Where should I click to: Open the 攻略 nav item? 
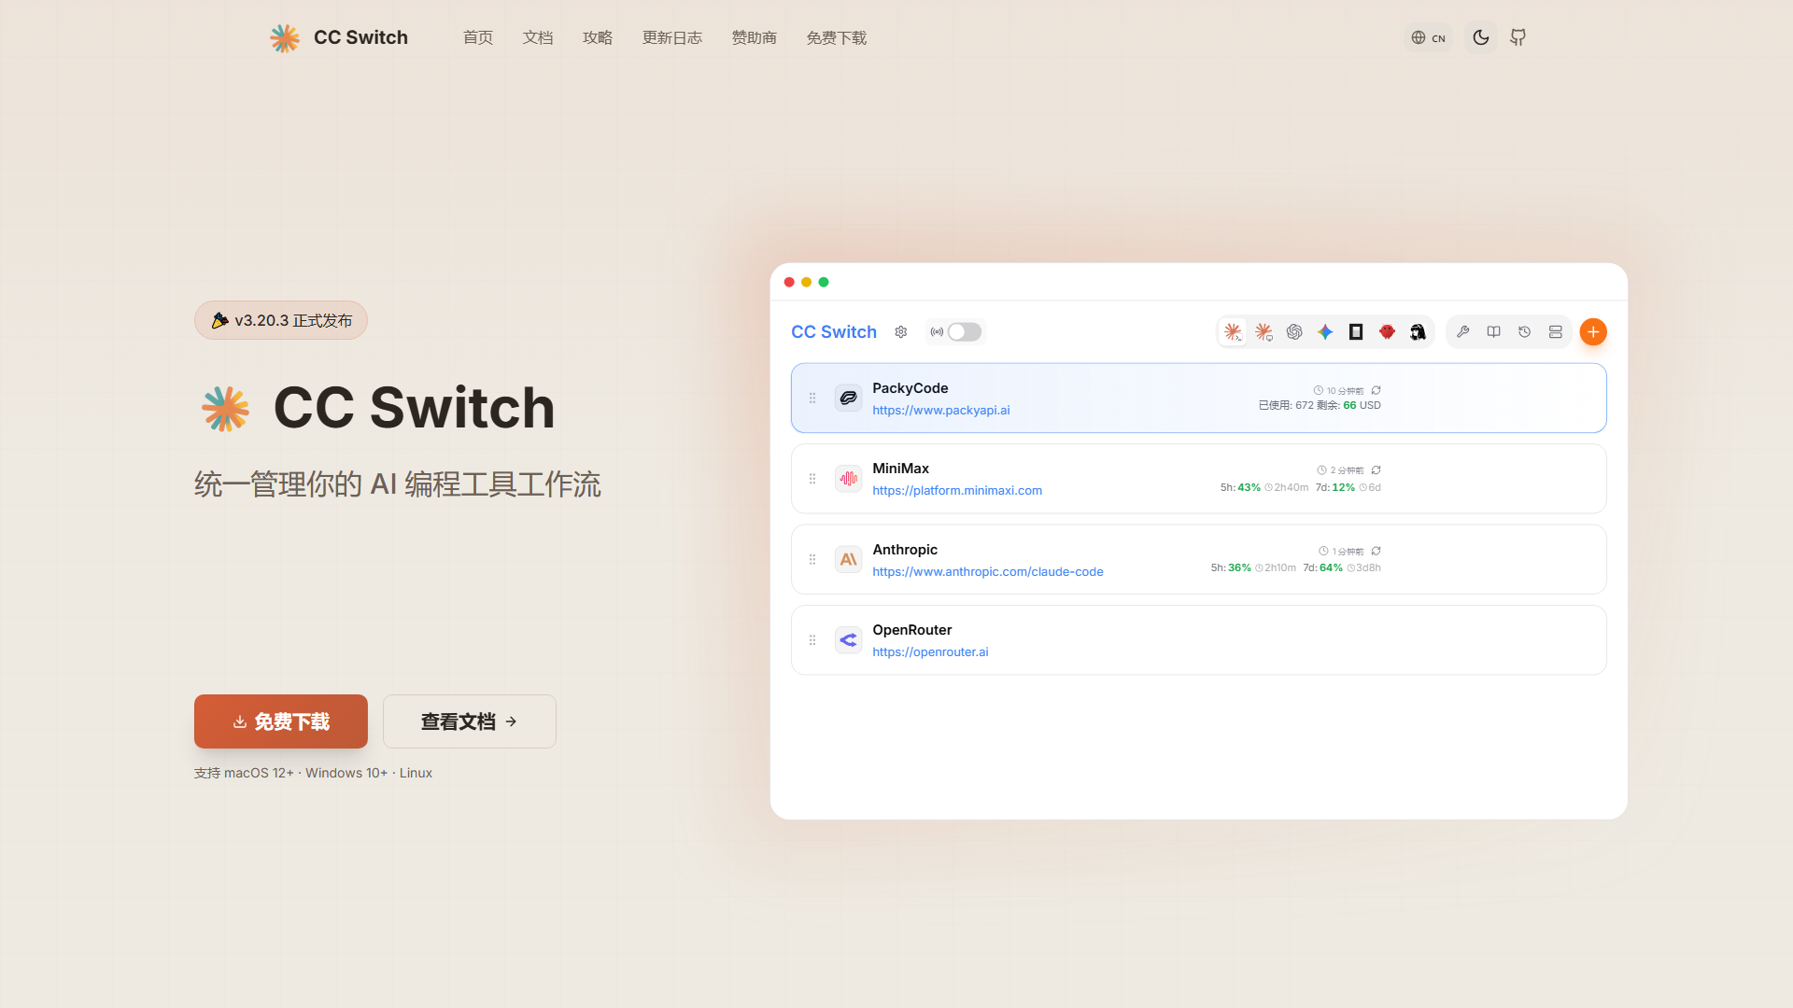click(598, 37)
